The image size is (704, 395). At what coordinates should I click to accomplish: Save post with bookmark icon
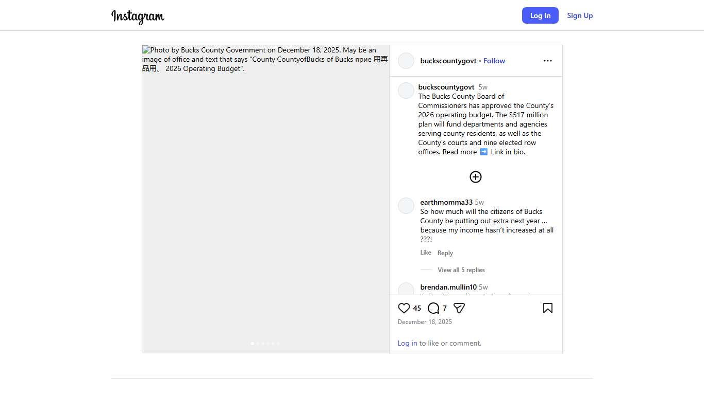point(547,308)
